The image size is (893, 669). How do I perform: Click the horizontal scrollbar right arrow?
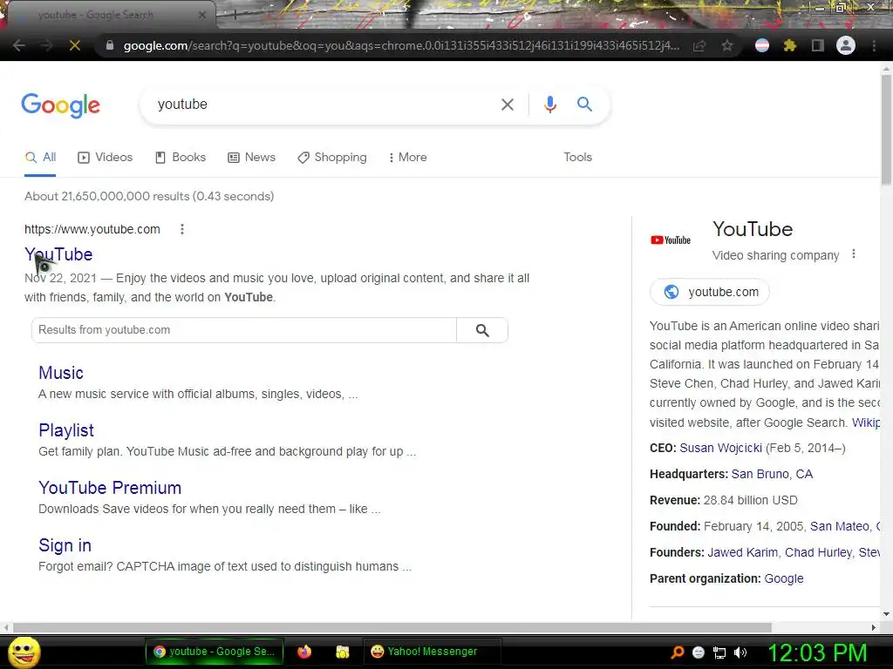coord(874,627)
